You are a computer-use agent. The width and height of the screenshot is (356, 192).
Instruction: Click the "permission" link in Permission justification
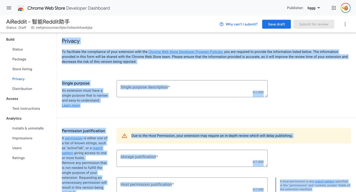pyautogui.click(x=73, y=138)
